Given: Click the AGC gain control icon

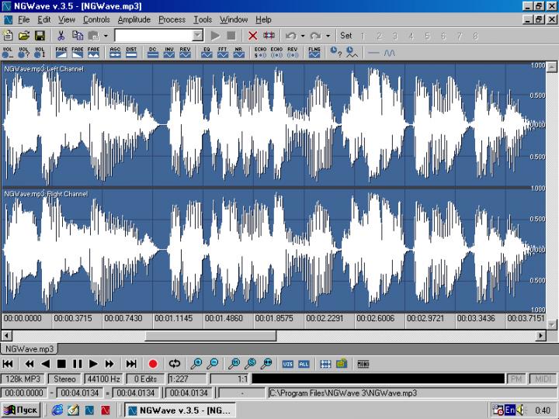Looking at the screenshot, I should coord(115,53).
